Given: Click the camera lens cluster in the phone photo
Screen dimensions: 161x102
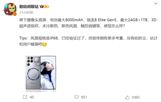Looking at the screenshot, I should click(30, 61).
